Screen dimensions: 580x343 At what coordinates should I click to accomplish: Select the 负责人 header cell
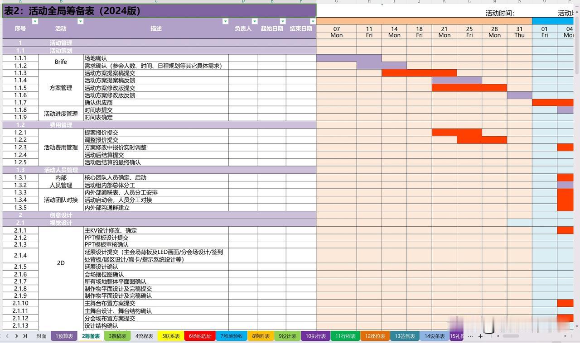pyautogui.click(x=243, y=29)
